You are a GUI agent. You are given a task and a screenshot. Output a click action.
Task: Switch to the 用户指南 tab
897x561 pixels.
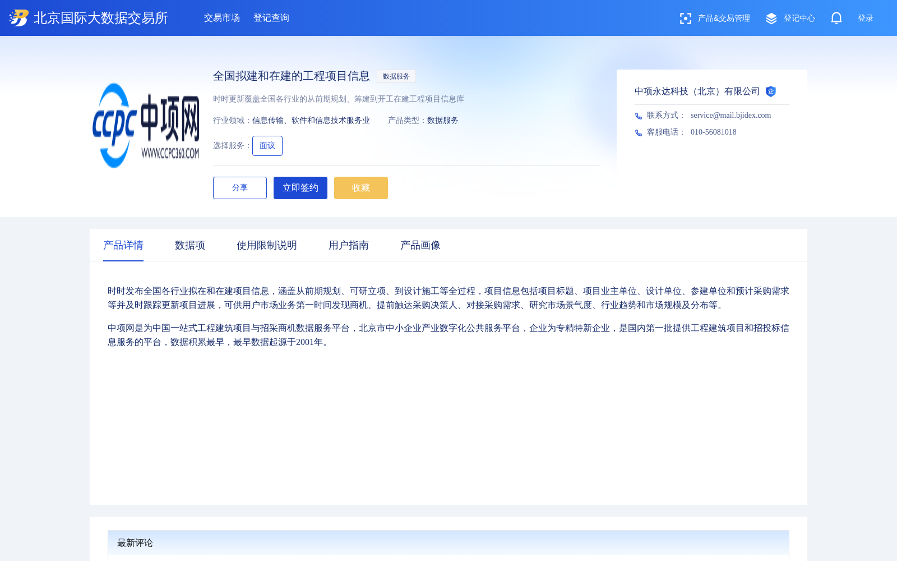click(349, 245)
